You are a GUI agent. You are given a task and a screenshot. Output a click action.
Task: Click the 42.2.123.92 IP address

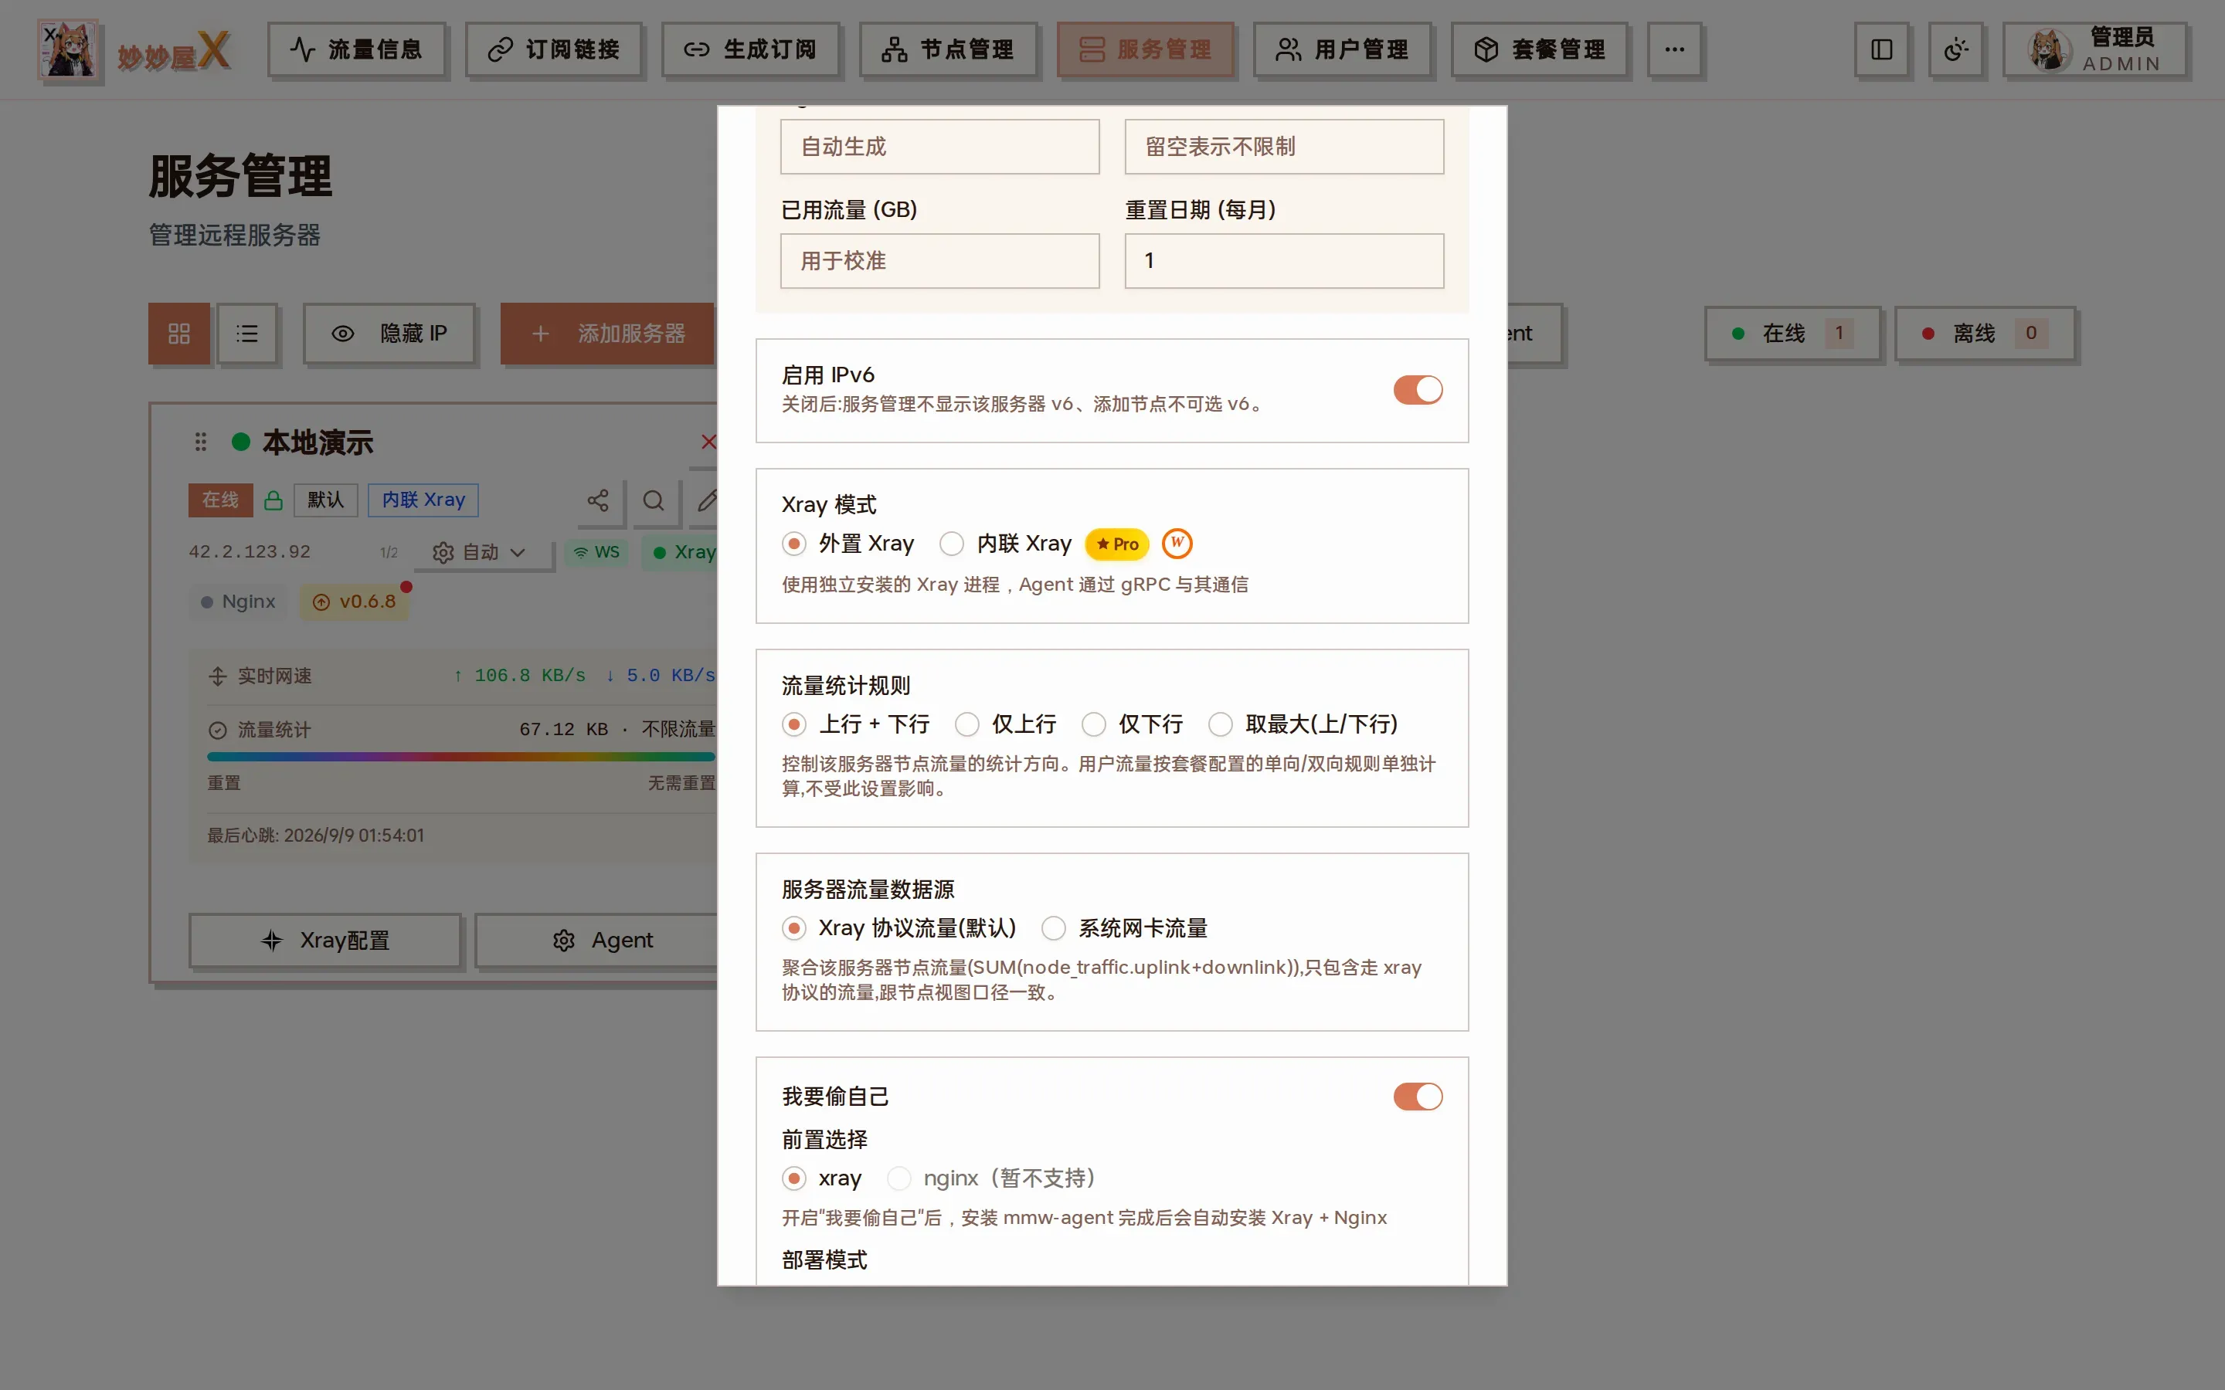pos(250,552)
